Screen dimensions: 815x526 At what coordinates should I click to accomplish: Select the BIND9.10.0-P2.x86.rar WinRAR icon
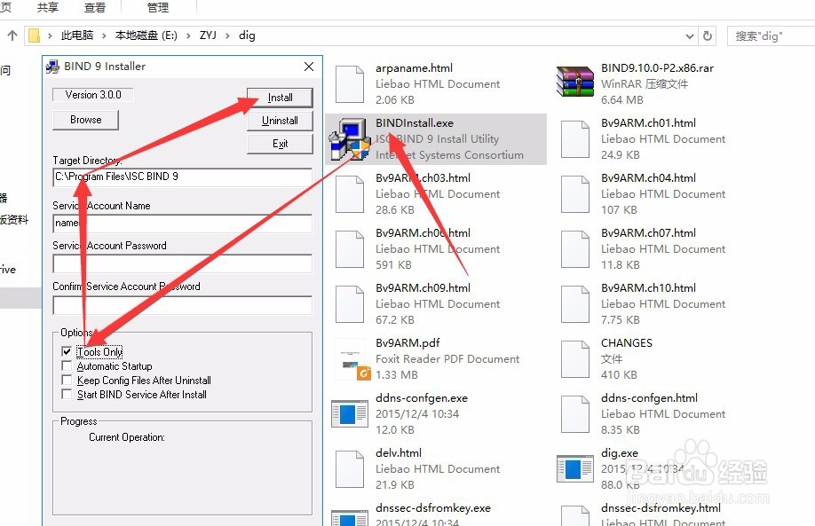click(575, 82)
